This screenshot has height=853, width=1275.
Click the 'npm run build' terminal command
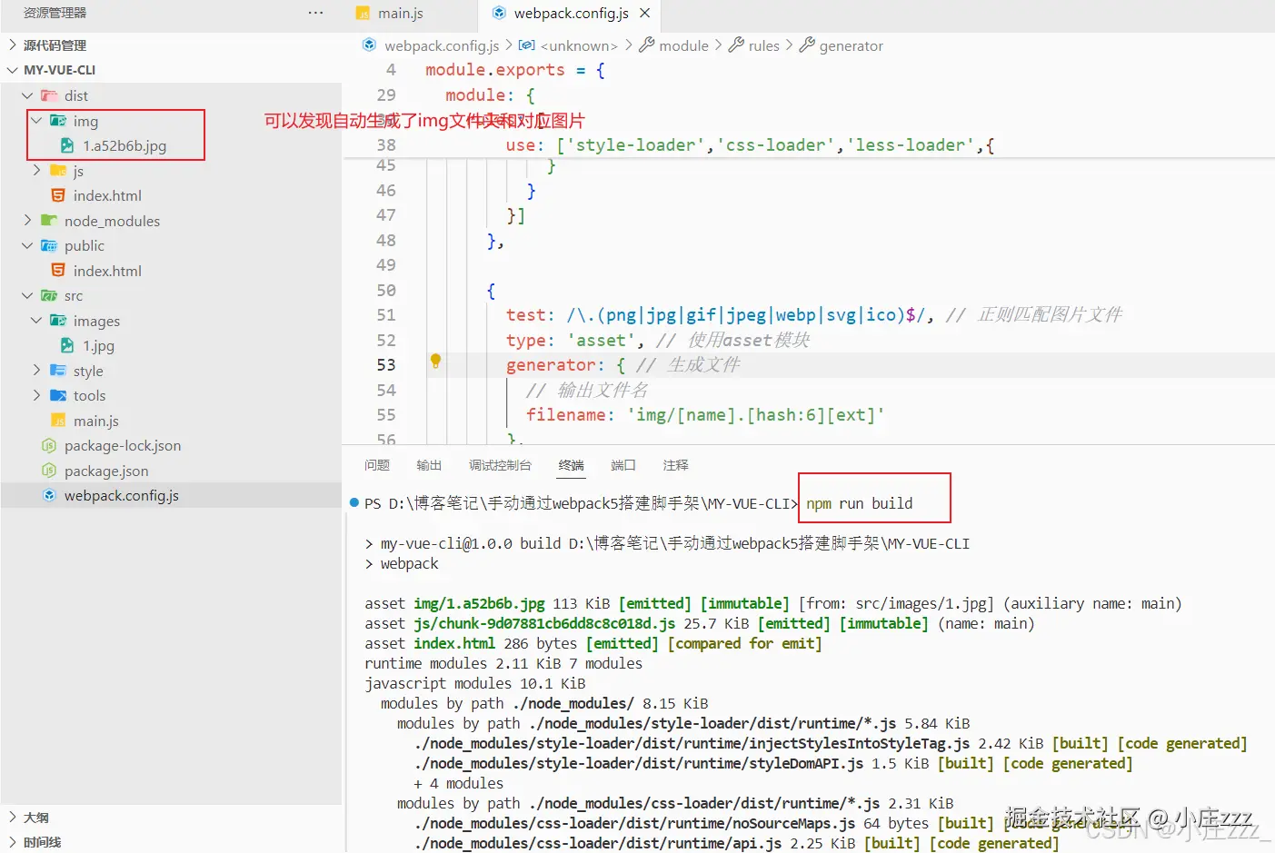[x=860, y=503]
